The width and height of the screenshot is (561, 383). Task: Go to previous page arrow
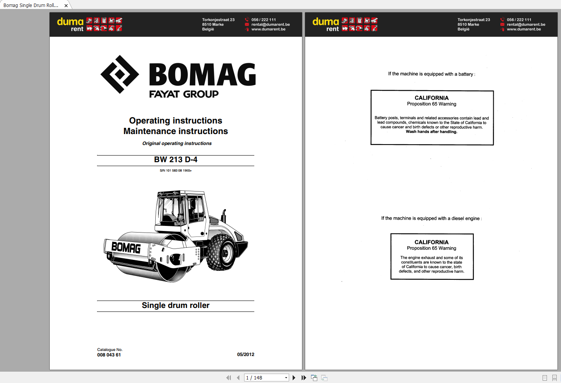[238, 378]
